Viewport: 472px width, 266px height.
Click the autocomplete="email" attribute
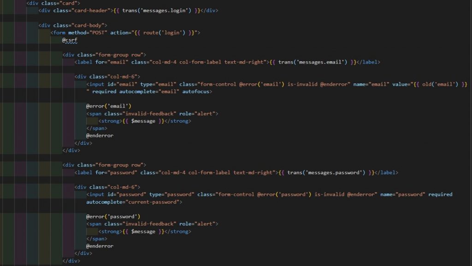[x=149, y=91]
